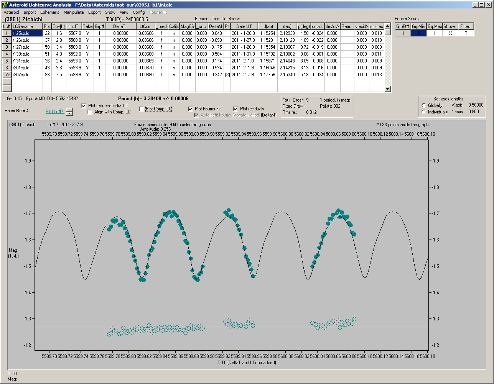Toggle Plot Fourier Fit checkbox
The height and width of the screenshot is (384, 494).
tap(190, 109)
